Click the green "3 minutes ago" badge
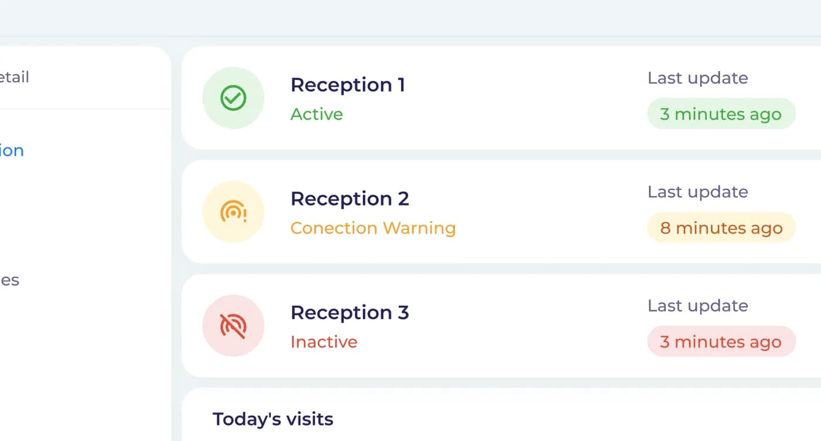821x441 pixels. 721,114
